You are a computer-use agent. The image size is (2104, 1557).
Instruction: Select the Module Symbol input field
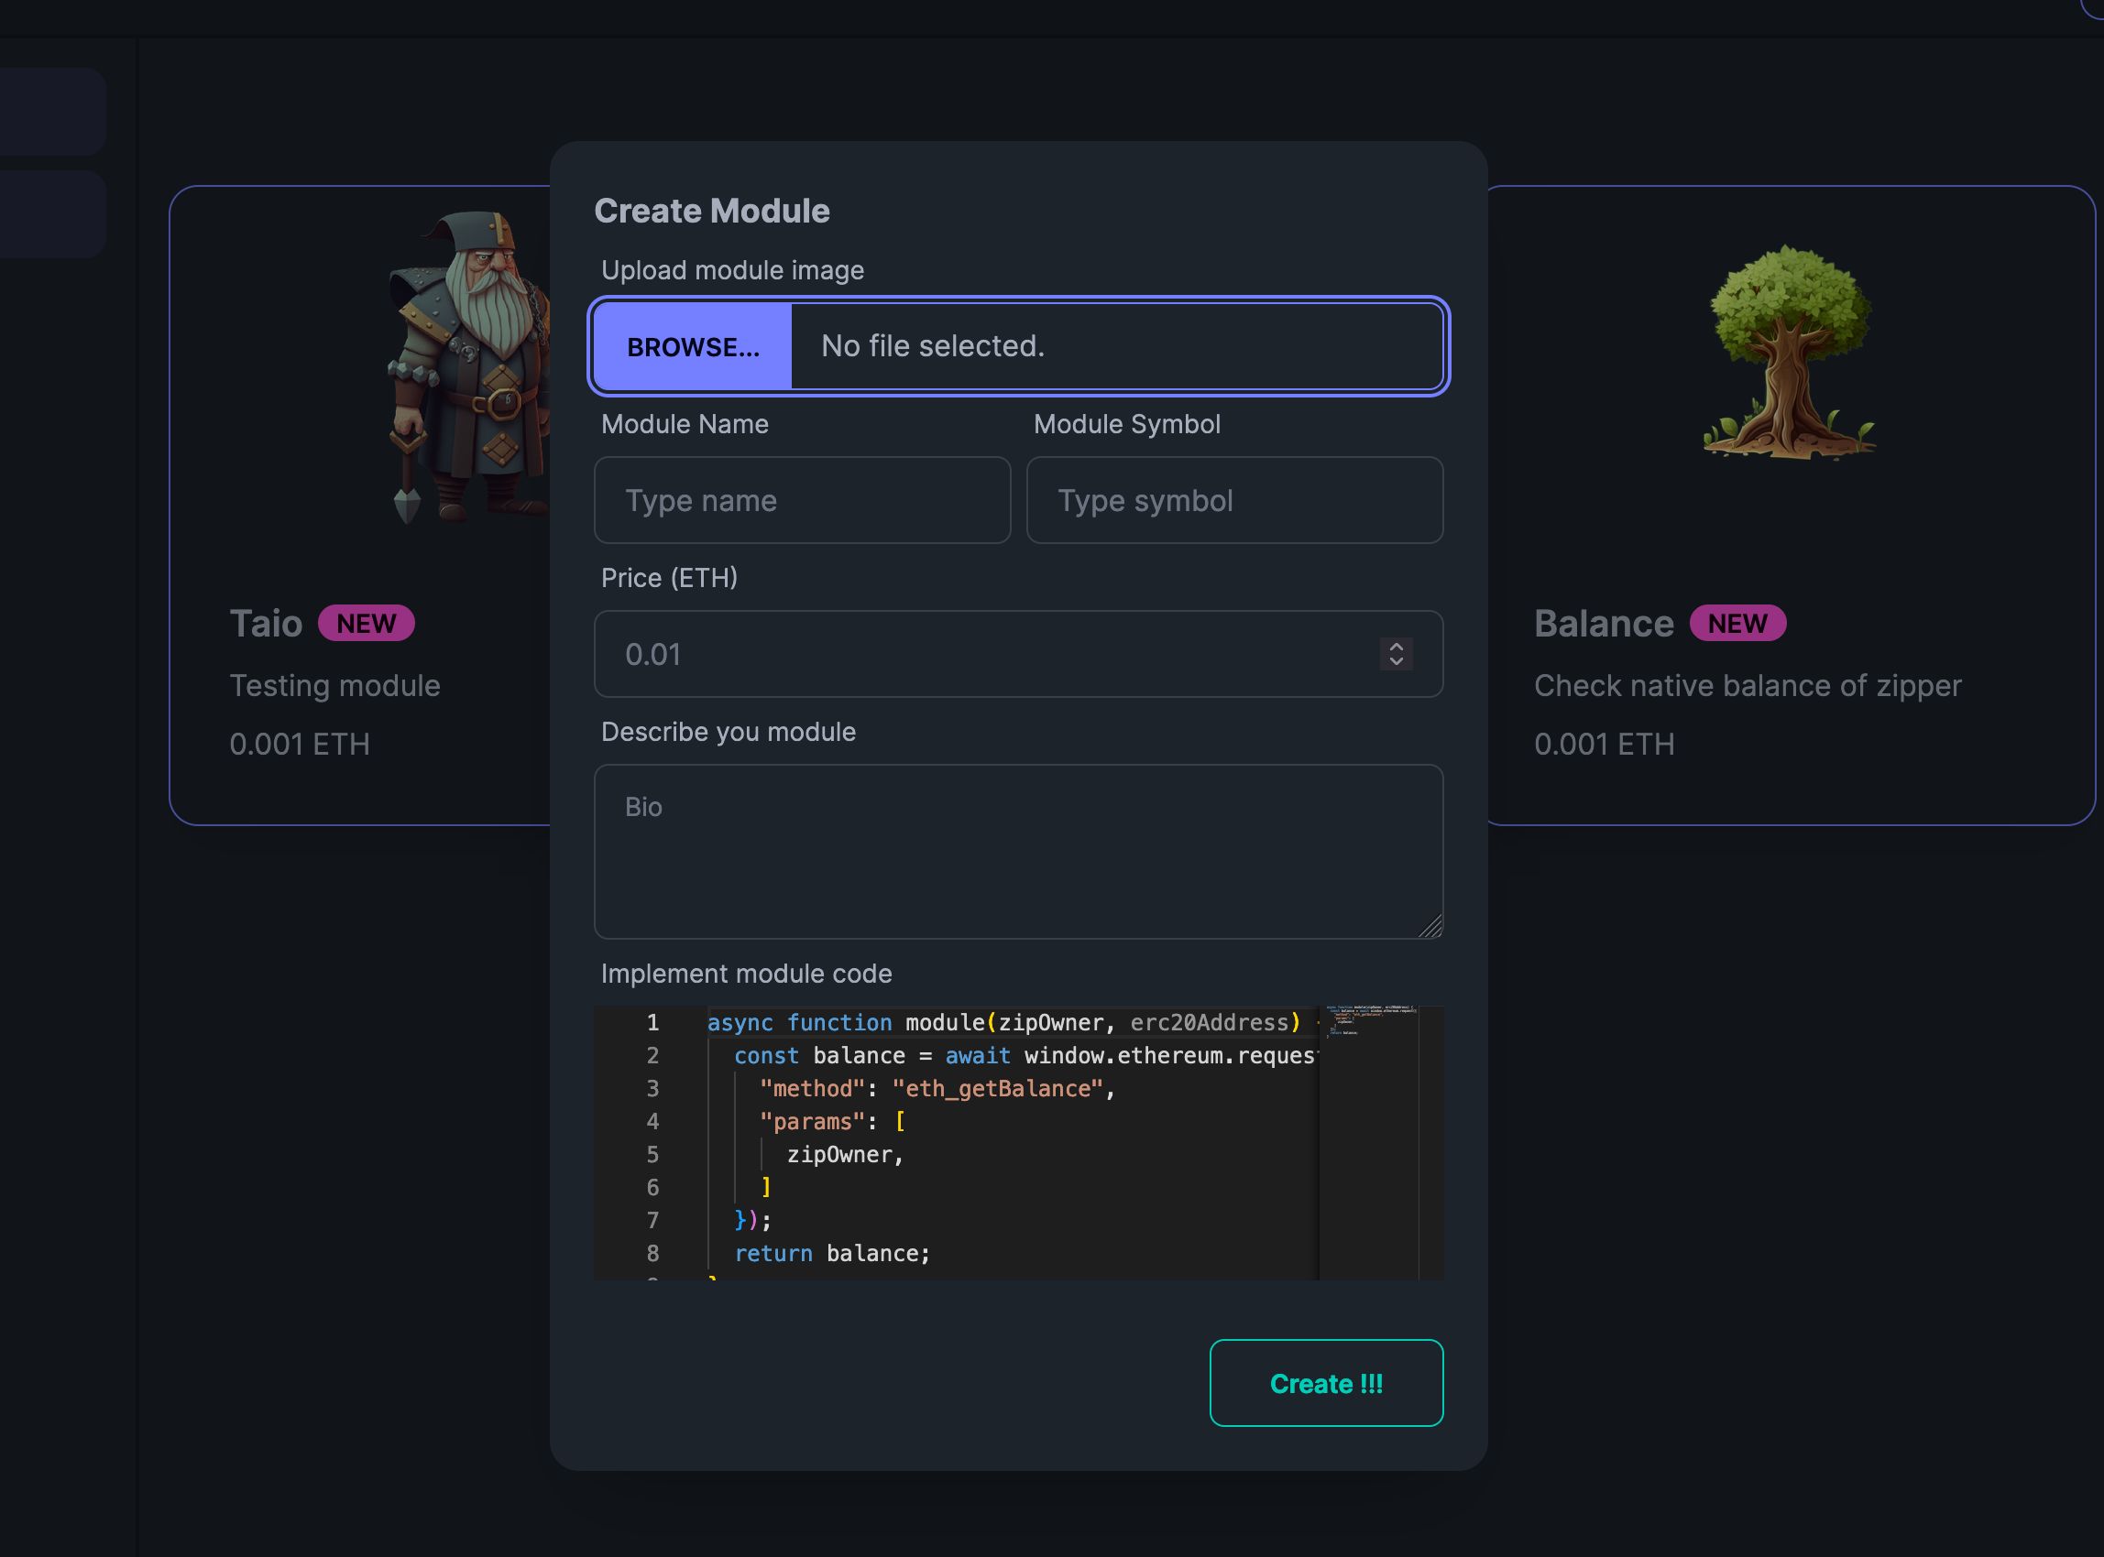point(1235,499)
